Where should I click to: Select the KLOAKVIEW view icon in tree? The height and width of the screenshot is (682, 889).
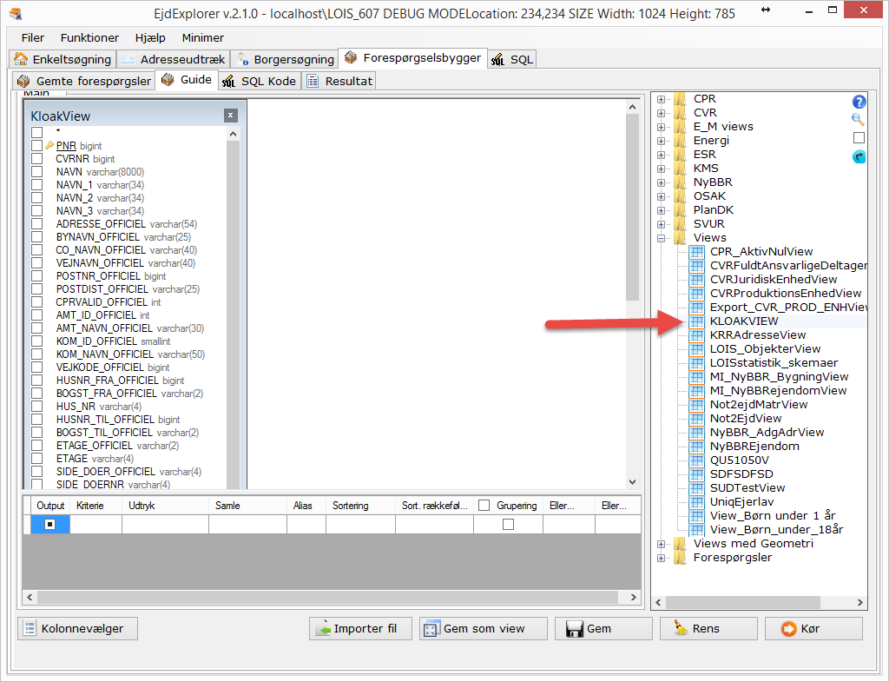(696, 321)
